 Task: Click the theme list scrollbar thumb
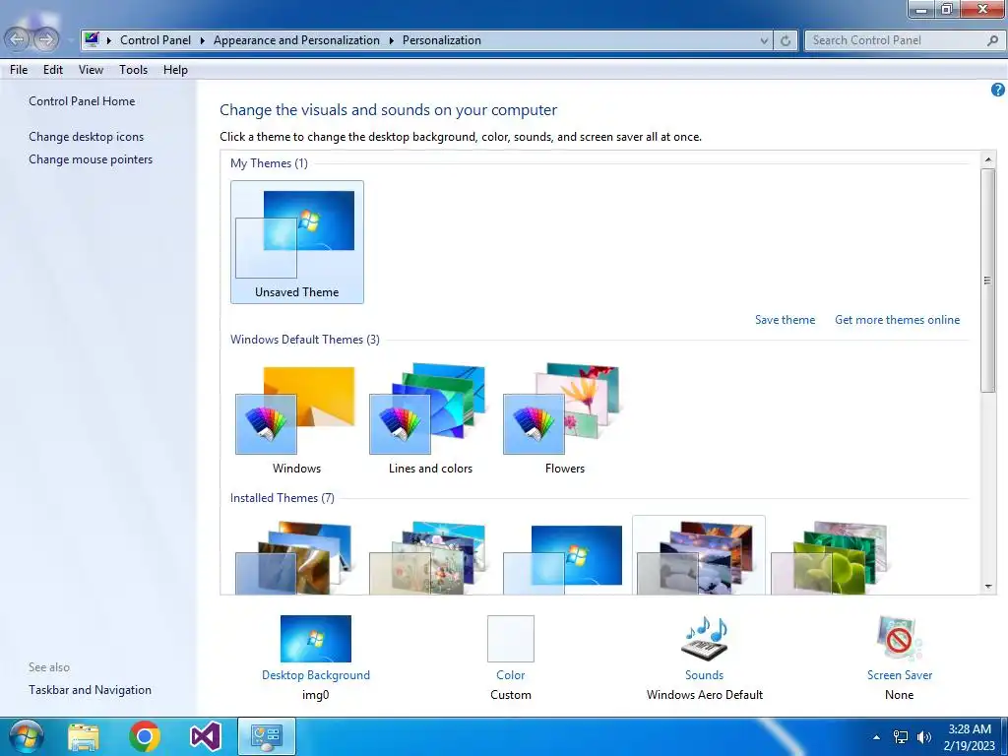click(988, 281)
